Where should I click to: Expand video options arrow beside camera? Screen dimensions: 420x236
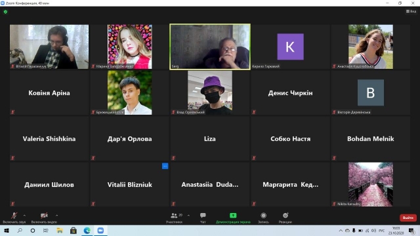click(56, 216)
